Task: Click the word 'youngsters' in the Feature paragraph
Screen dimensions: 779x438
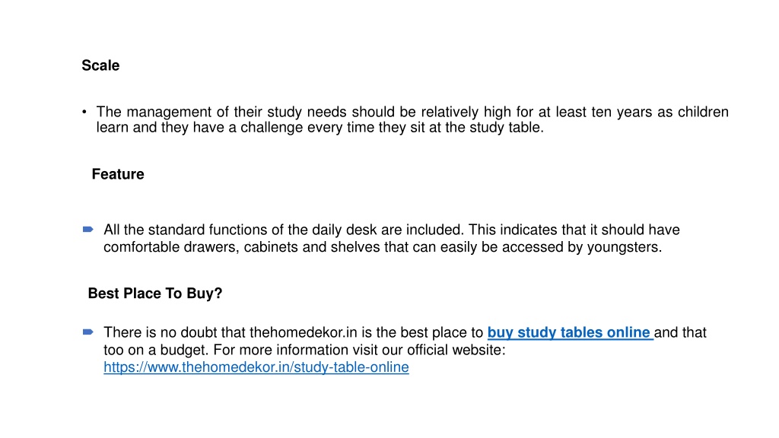Action: coord(622,247)
